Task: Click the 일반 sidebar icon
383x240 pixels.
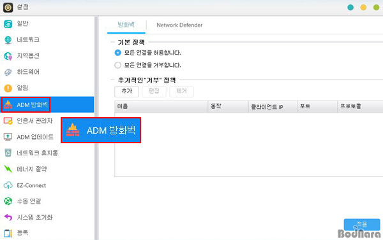Action: [8, 24]
